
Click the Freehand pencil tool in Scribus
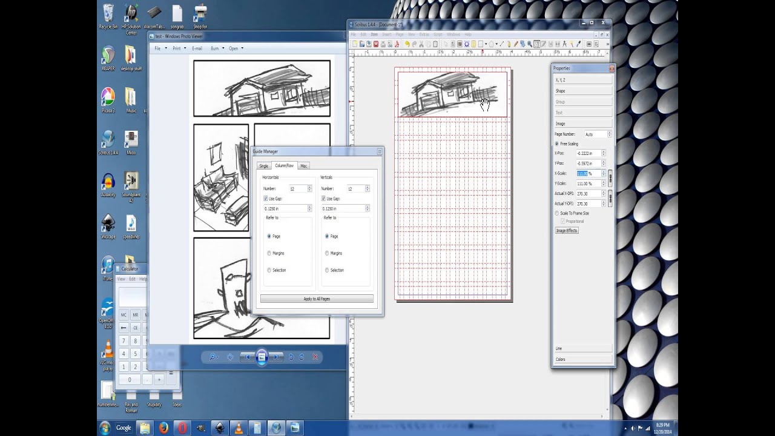click(x=516, y=44)
